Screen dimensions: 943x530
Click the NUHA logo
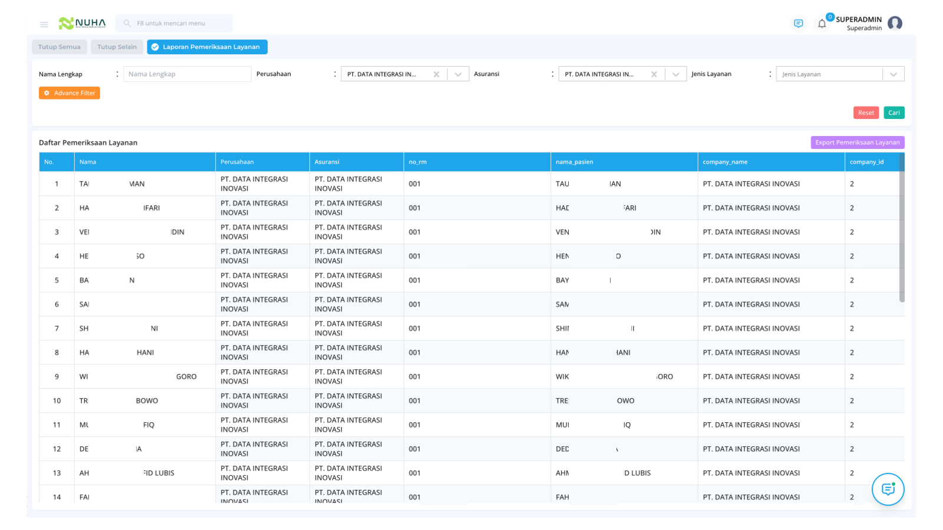[82, 24]
